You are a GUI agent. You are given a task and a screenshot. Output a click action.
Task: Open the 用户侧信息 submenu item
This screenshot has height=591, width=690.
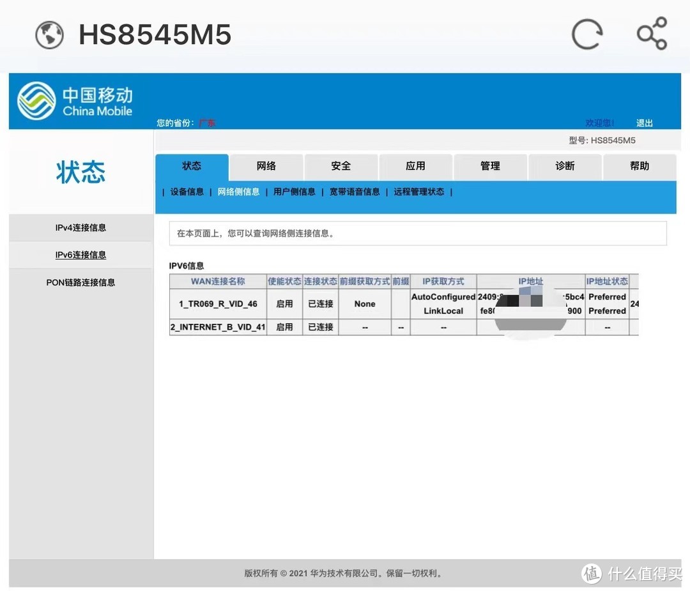(x=293, y=192)
